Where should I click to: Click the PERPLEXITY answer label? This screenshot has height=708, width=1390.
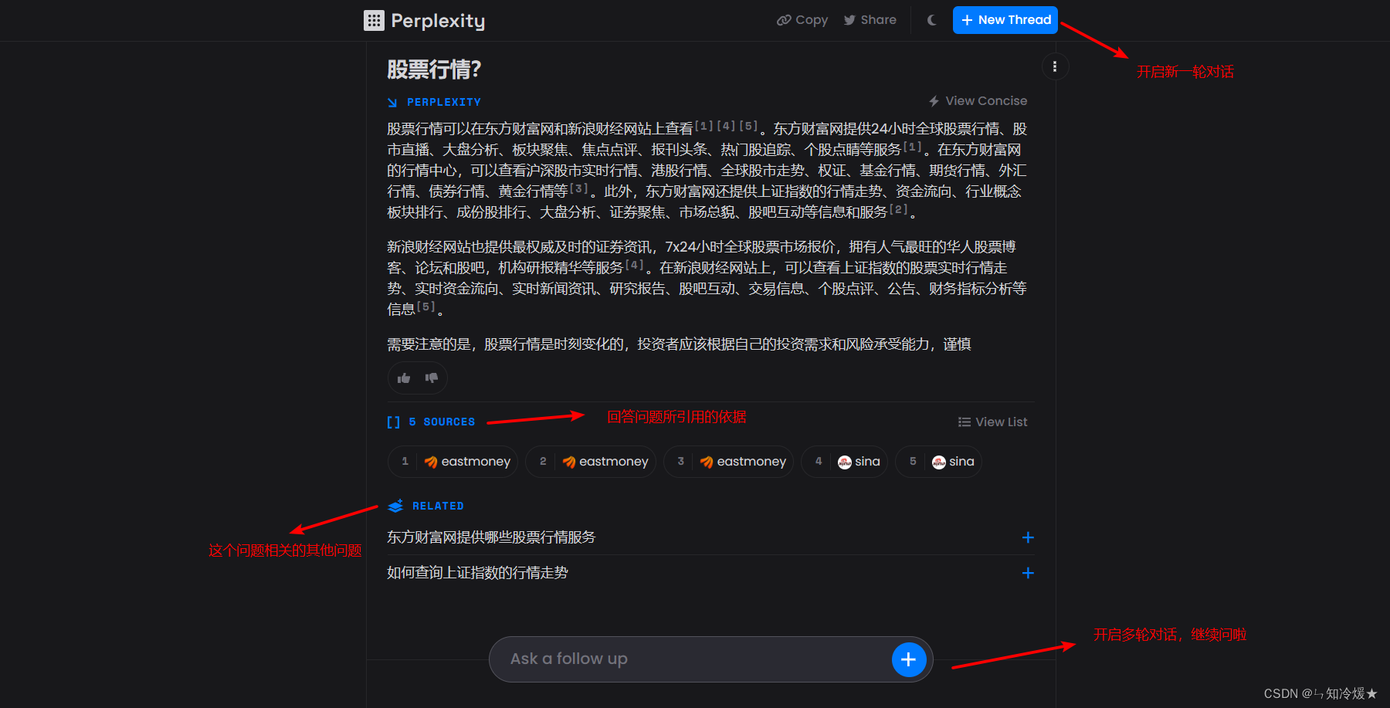point(434,102)
